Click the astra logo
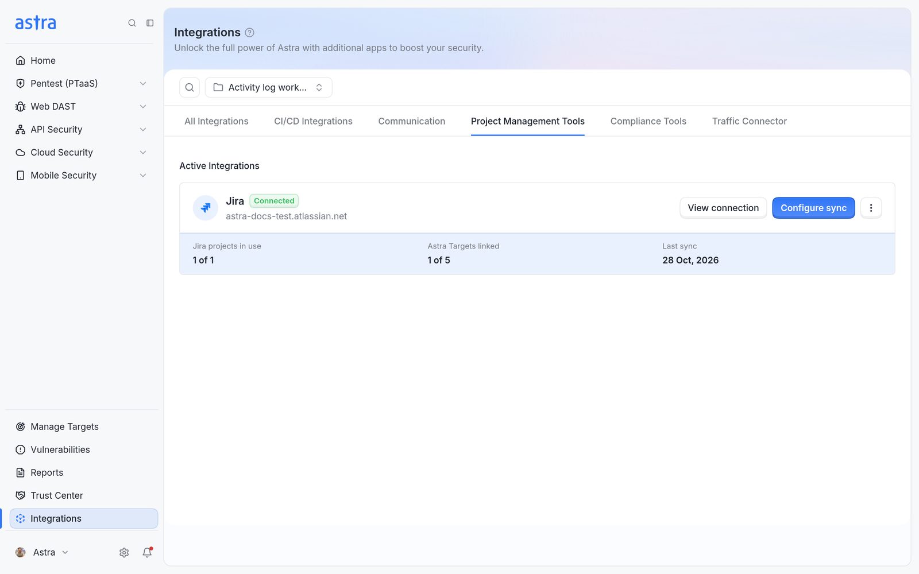The image size is (919, 574). click(x=36, y=23)
